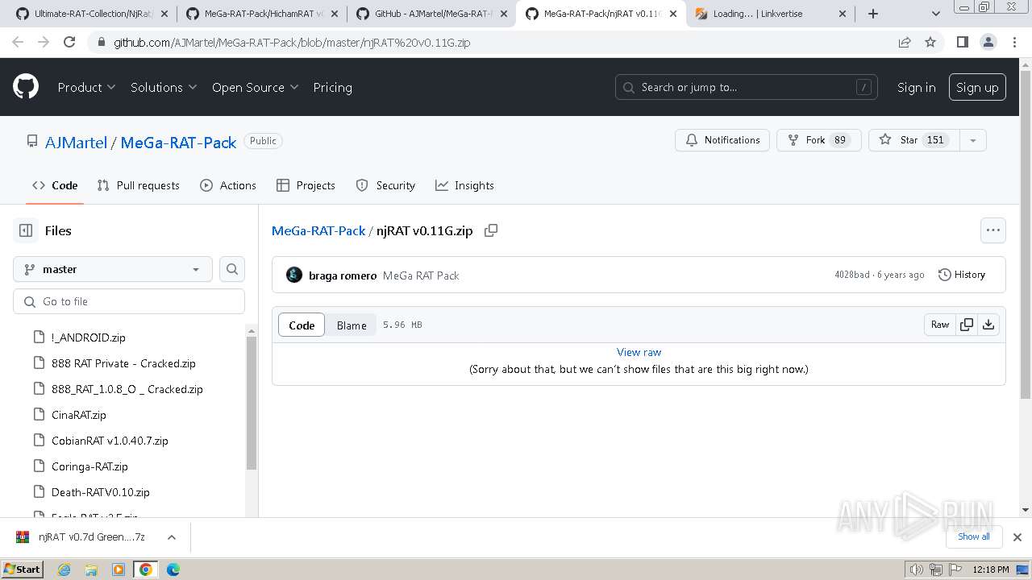Click the History clock button
This screenshot has width=1032, height=580.
[x=962, y=275]
